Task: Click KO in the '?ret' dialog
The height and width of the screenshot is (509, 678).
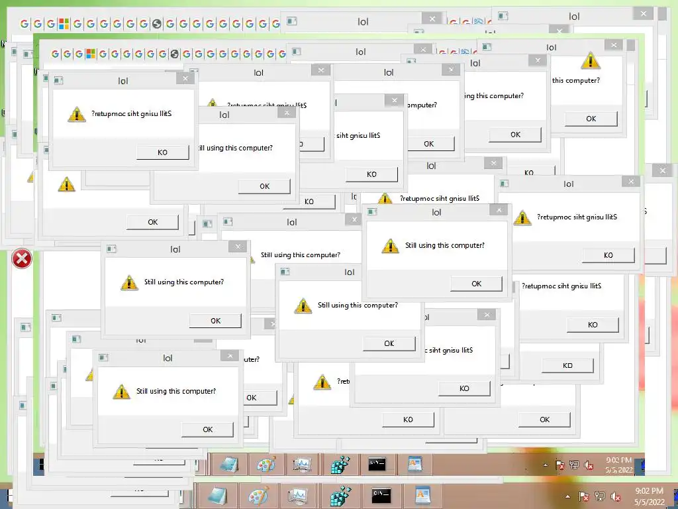Action: coord(408,420)
